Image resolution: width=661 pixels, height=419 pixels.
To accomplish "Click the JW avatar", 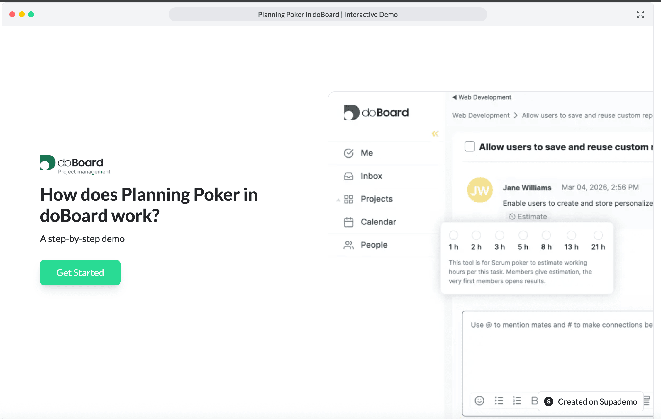I will click(x=480, y=190).
